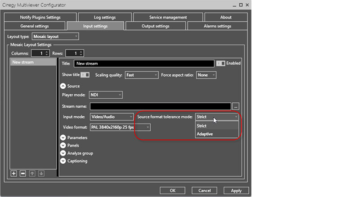Click the Stream name input field
This screenshot has width=360, height=197.
(x=161, y=106)
